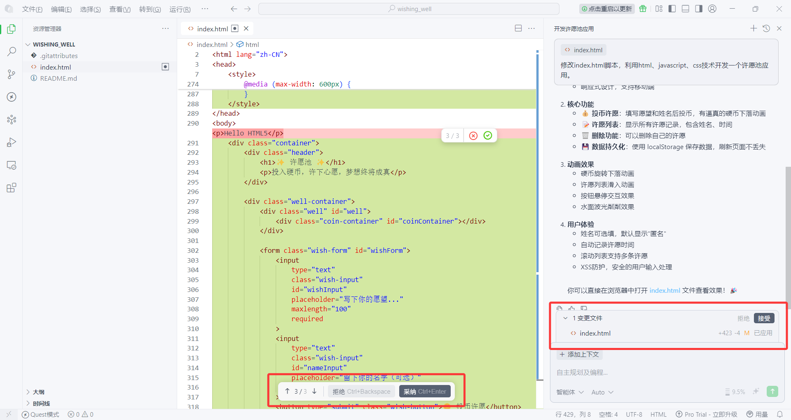Click 接受 to accept changed files
Image resolution: width=791 pixels, height=420 pixels.
pos(764,318)
